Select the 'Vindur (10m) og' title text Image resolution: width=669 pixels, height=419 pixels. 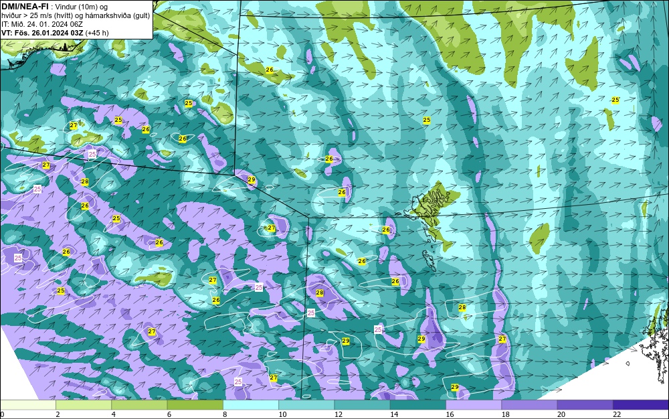[81, 7]
